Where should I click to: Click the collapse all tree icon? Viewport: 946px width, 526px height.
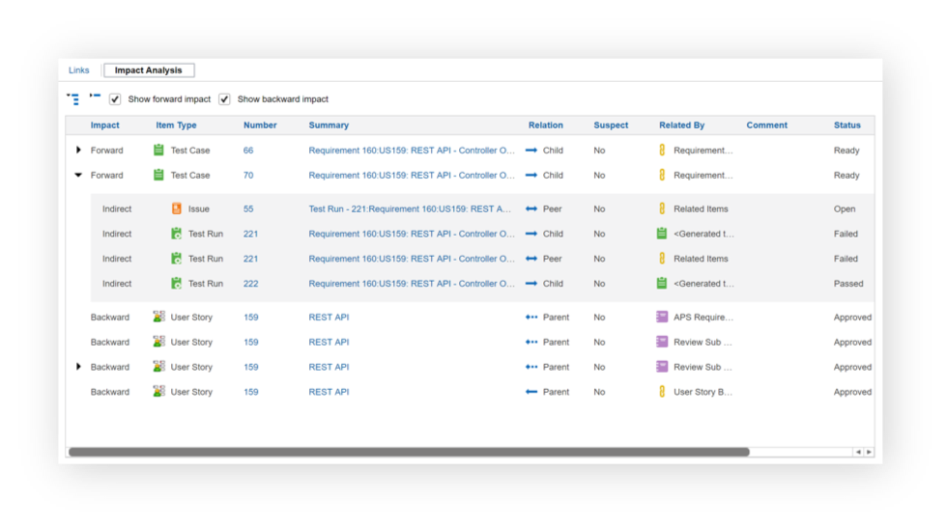[95, 97]
